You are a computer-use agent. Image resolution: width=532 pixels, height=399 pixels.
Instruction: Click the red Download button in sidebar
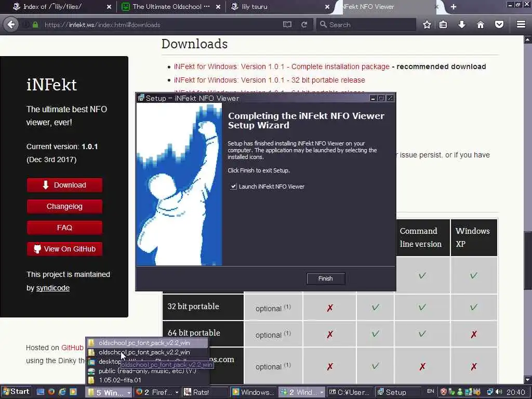(x=64, y=185)
